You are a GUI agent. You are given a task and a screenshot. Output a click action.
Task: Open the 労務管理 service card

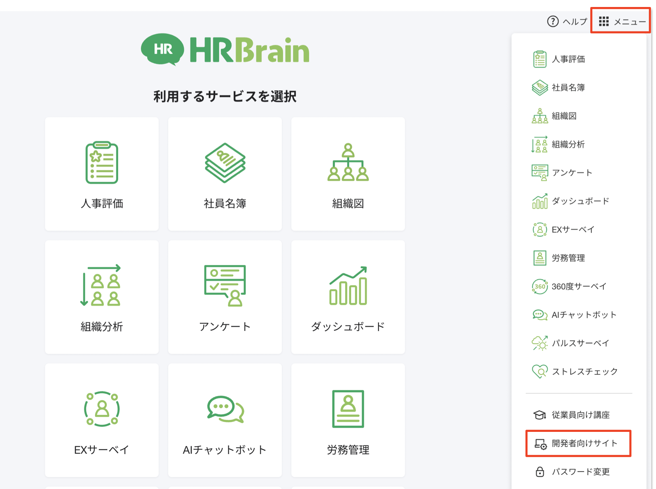point(348,420)
